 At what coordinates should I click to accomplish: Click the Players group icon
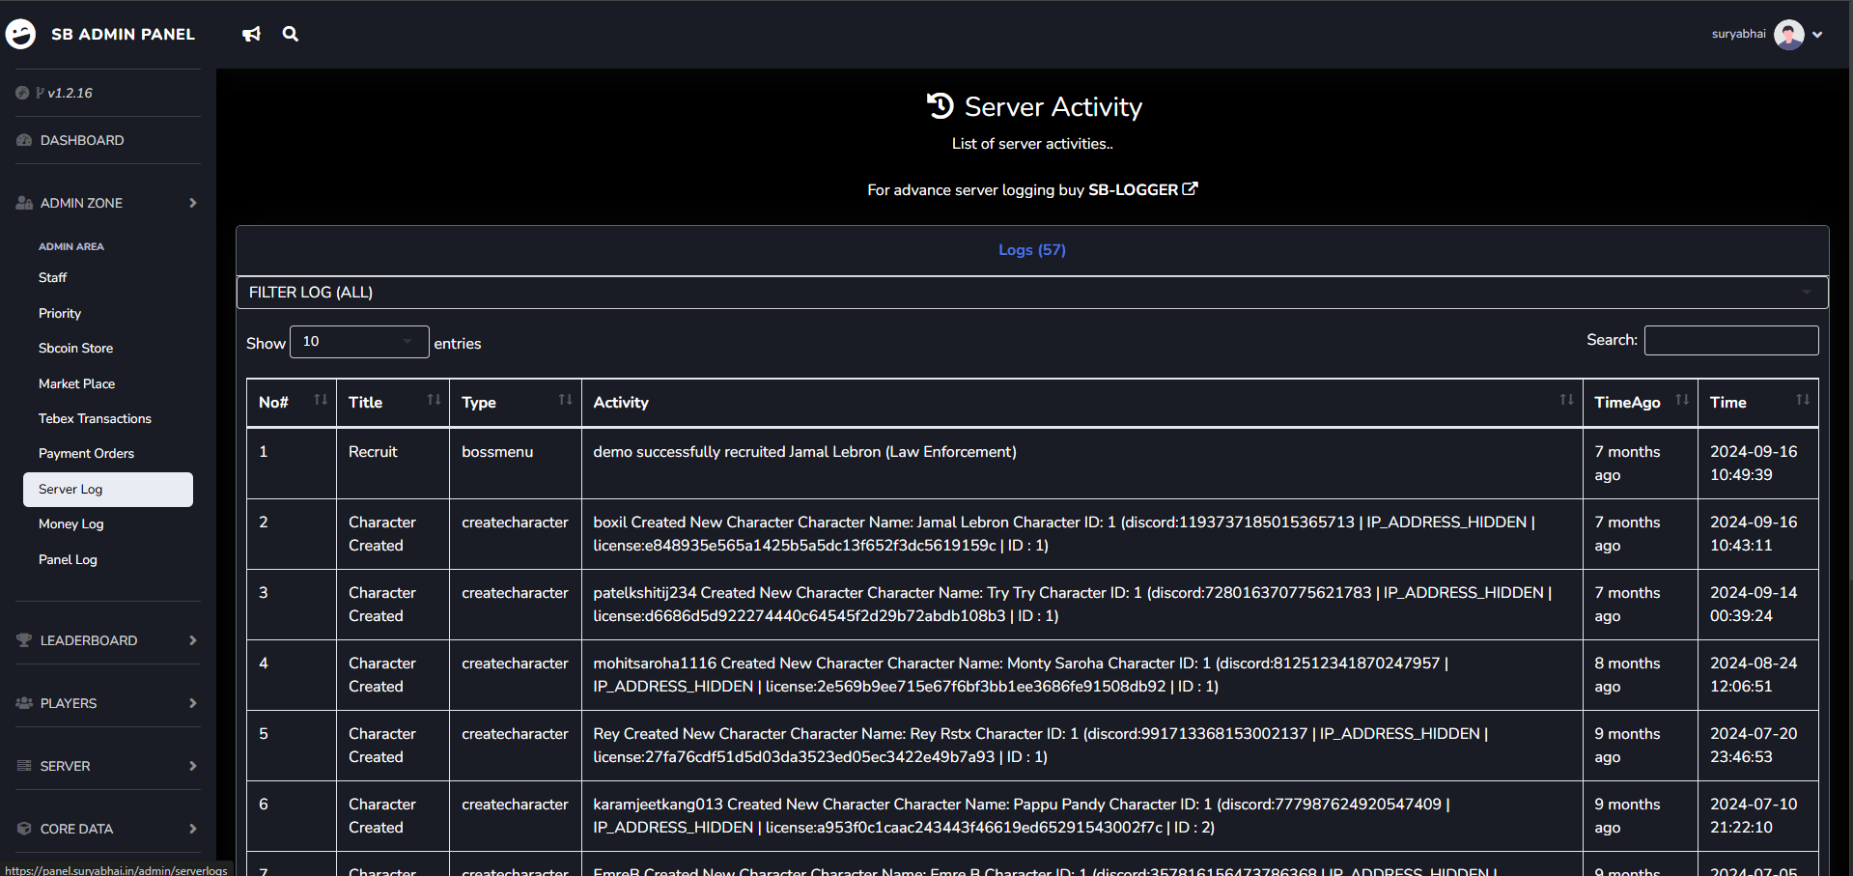point(24,703)
